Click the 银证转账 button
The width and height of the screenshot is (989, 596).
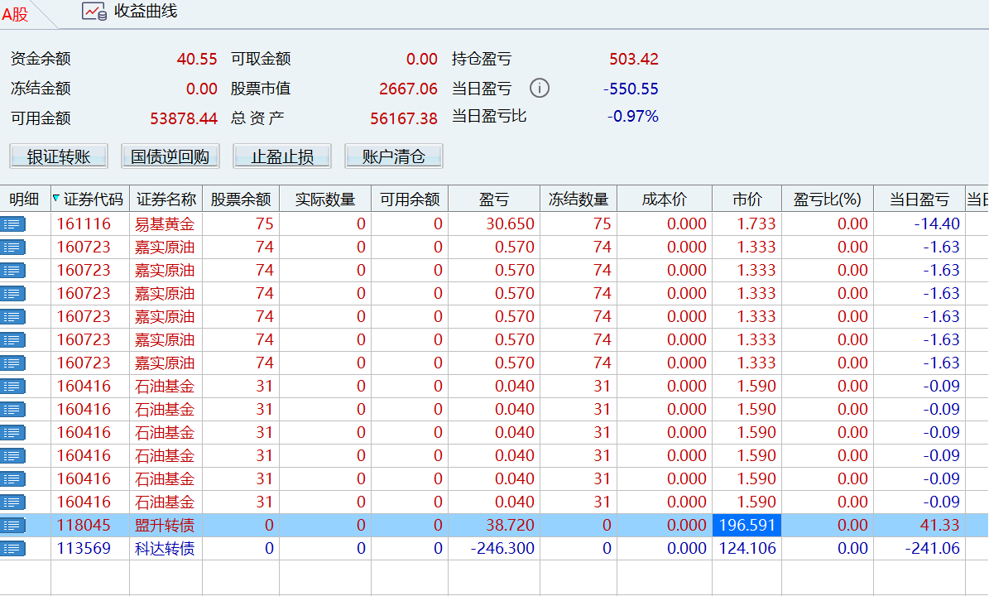59,156
